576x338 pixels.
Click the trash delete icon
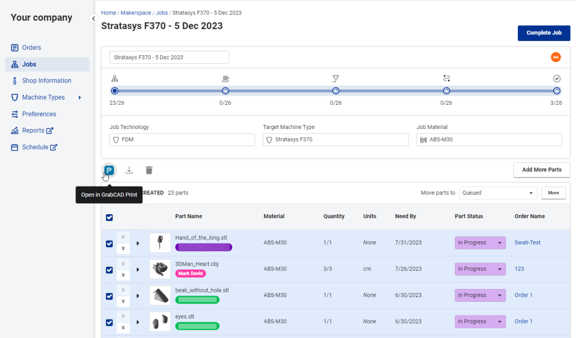coord(149,170)
